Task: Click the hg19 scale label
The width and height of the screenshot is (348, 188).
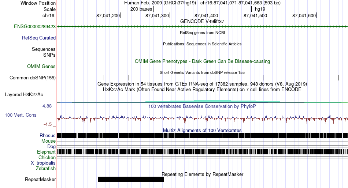Action: 260,9
